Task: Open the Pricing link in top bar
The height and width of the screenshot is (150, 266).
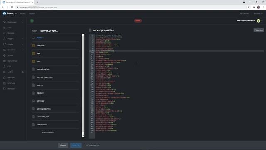Action: point(22,13)
